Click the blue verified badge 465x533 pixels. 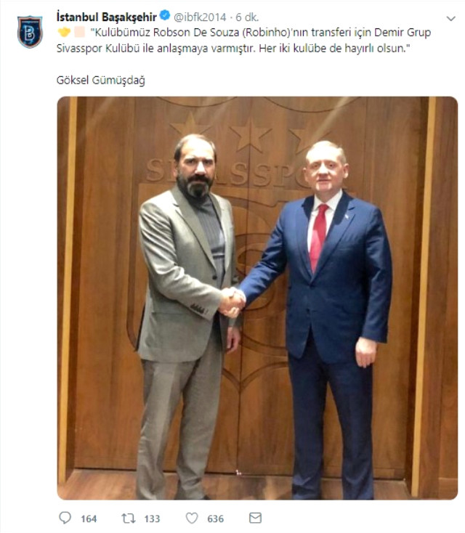pos(165,16)
